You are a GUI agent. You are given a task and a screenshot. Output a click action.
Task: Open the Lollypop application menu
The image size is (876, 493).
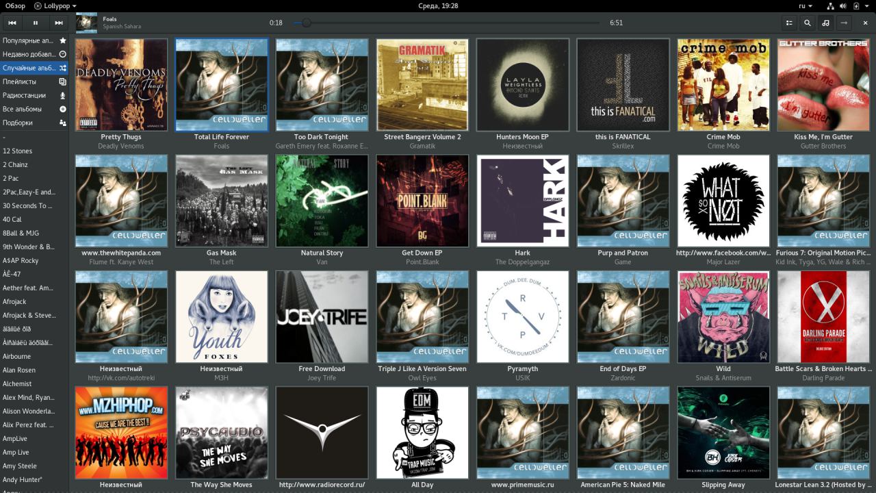point(55,5)
